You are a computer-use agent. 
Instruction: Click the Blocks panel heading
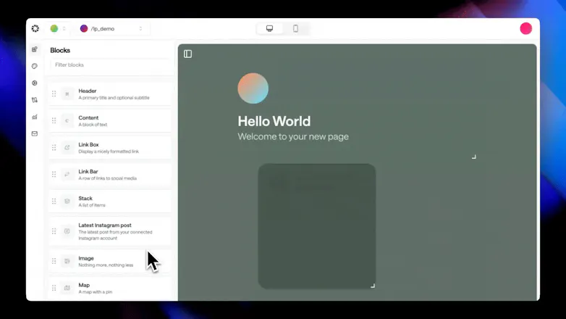click(60, 50)
